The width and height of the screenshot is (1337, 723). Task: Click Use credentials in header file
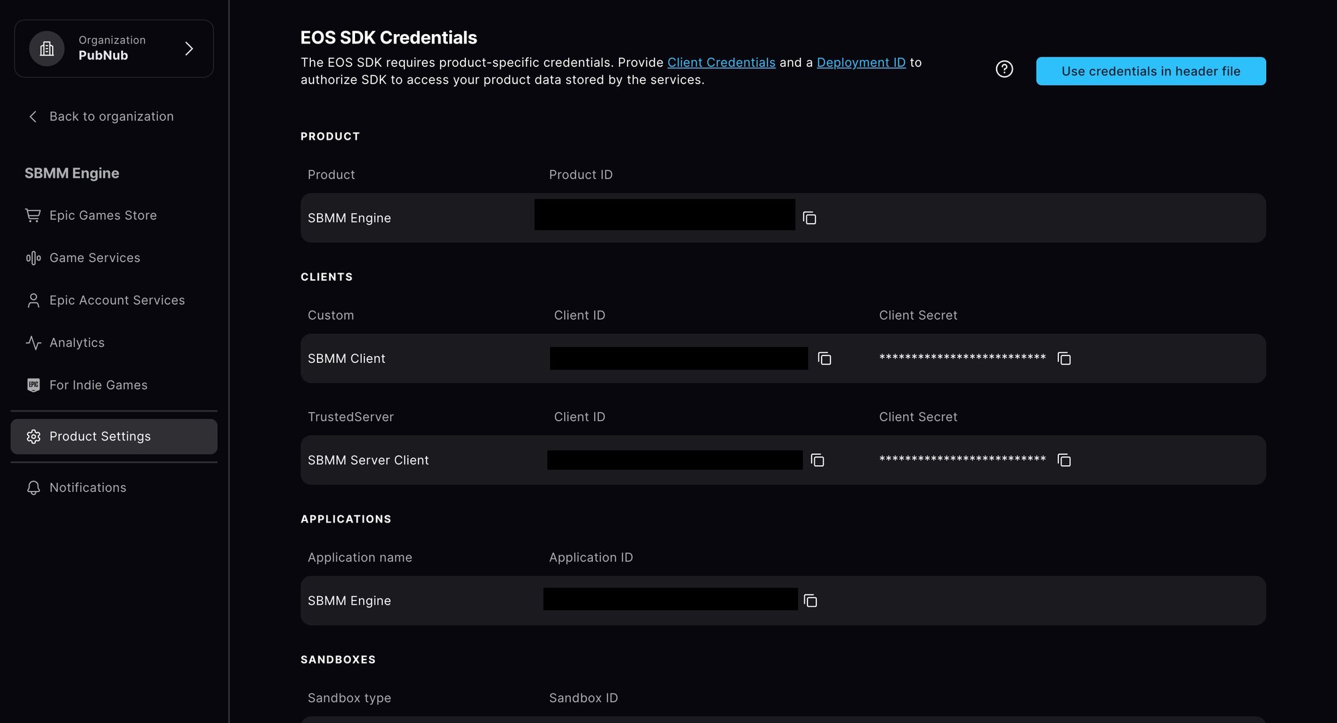(x=1150, y=71)
